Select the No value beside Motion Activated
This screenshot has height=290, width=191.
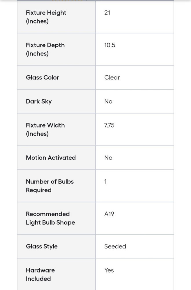(x=108, y=157)
